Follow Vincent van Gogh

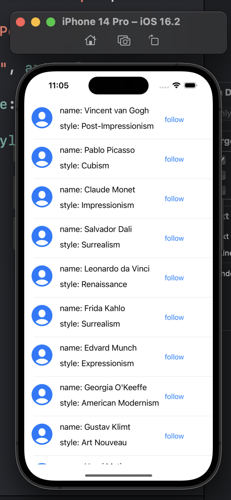174,119
